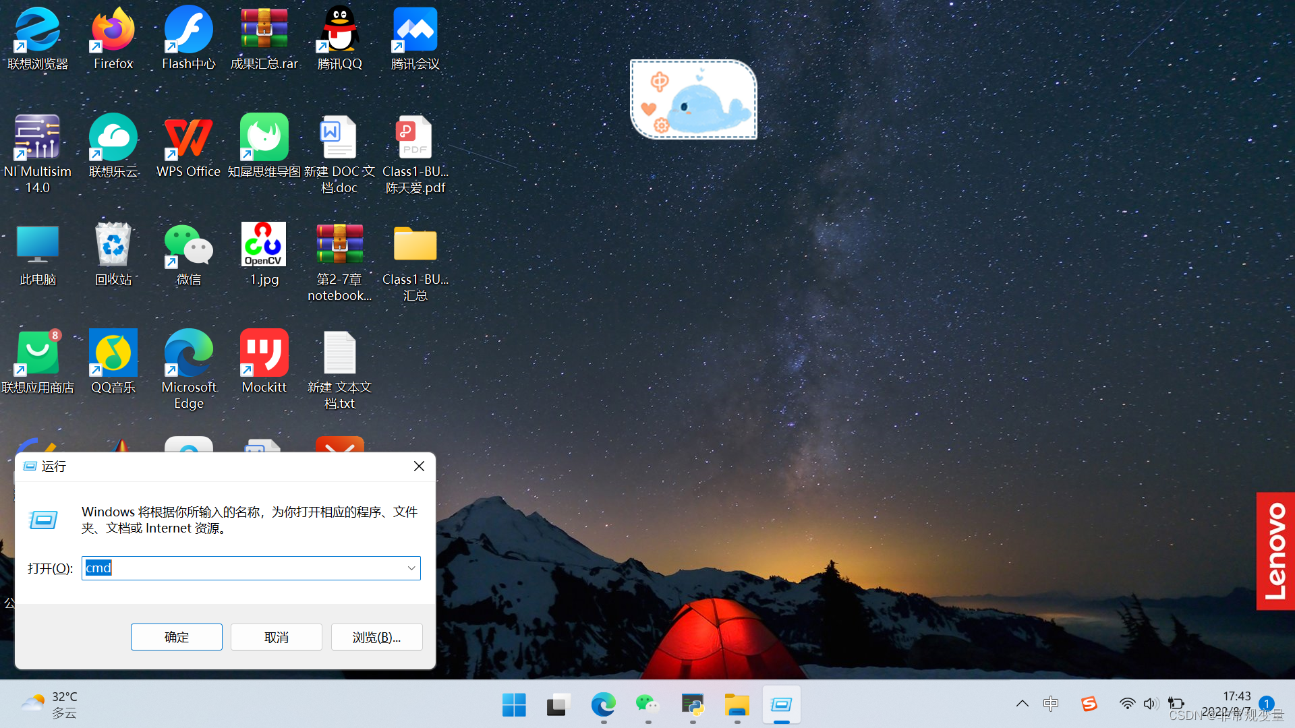Viewport: 1295px width, 728px height.
Task: Expand the 打开 combo box dropdown arrow
Action: 411,568
